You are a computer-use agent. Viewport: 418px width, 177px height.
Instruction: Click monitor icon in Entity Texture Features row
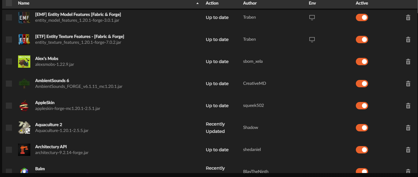tap(312, 40)
